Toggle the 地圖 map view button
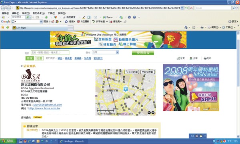 click(39, 58)
